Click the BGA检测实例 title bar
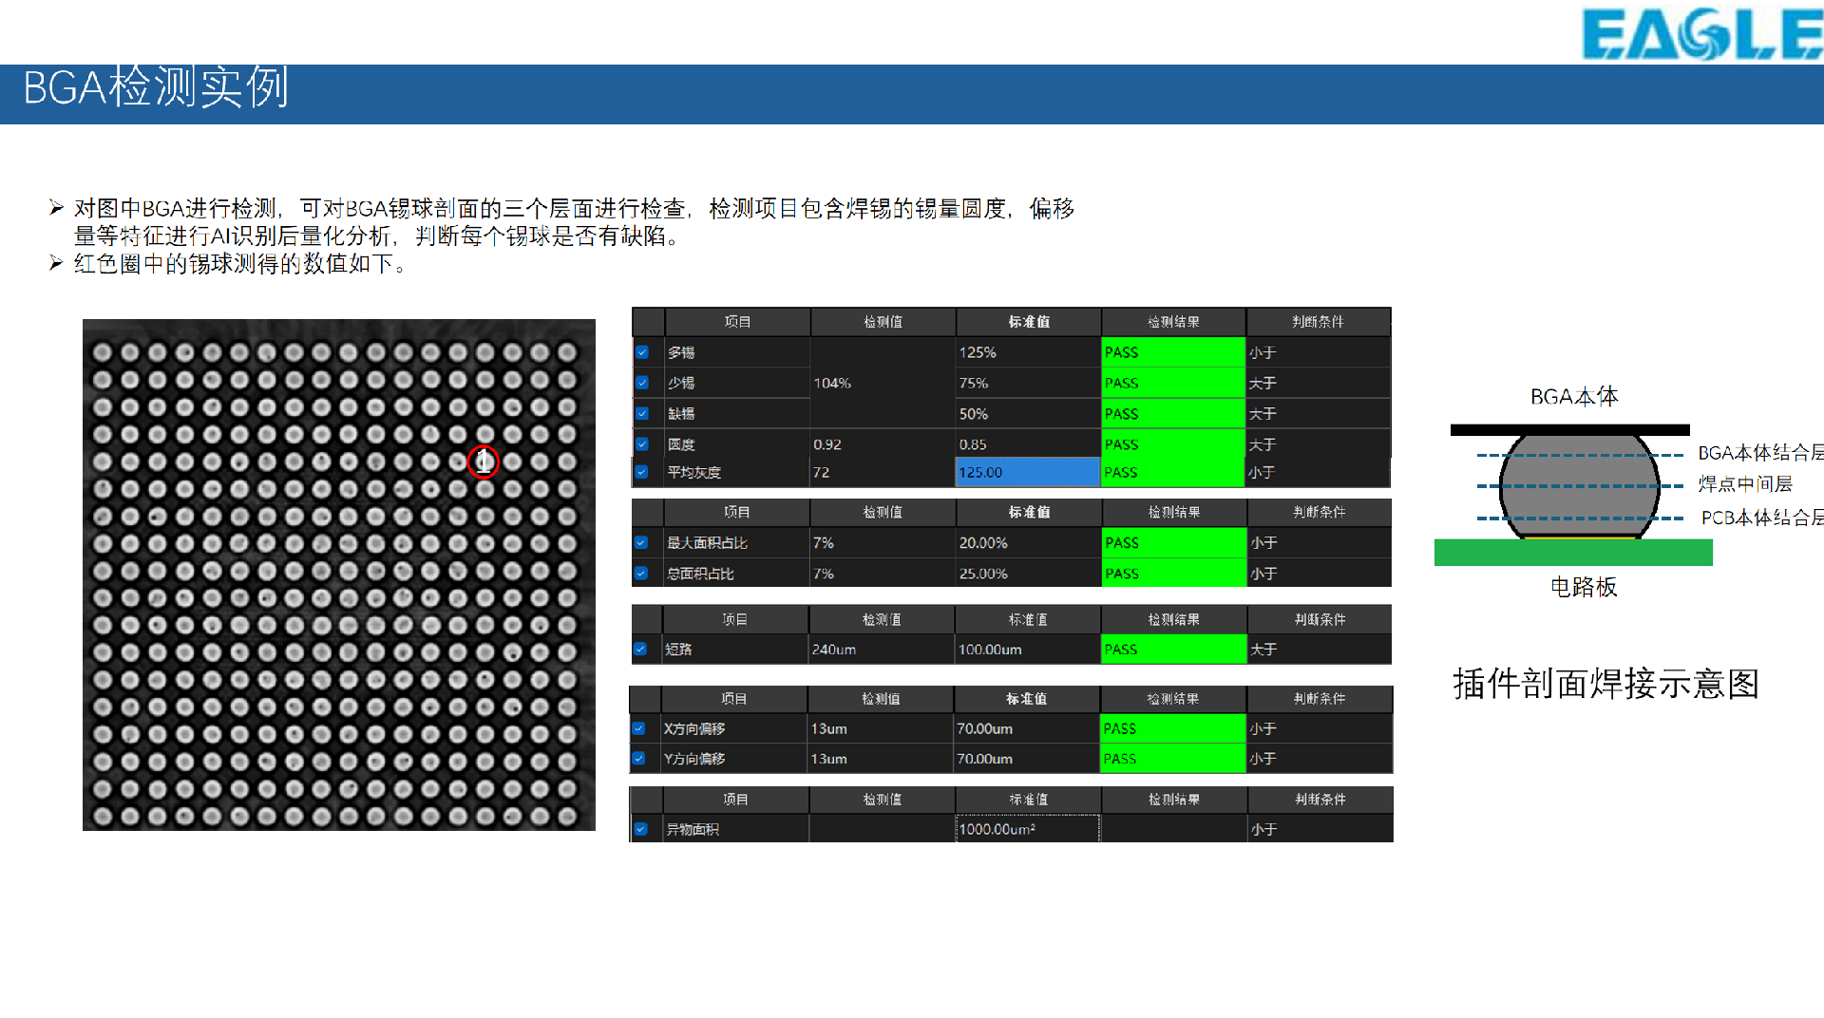Viewport: 1824px width, 1018px height. click(x=912, y=93)
